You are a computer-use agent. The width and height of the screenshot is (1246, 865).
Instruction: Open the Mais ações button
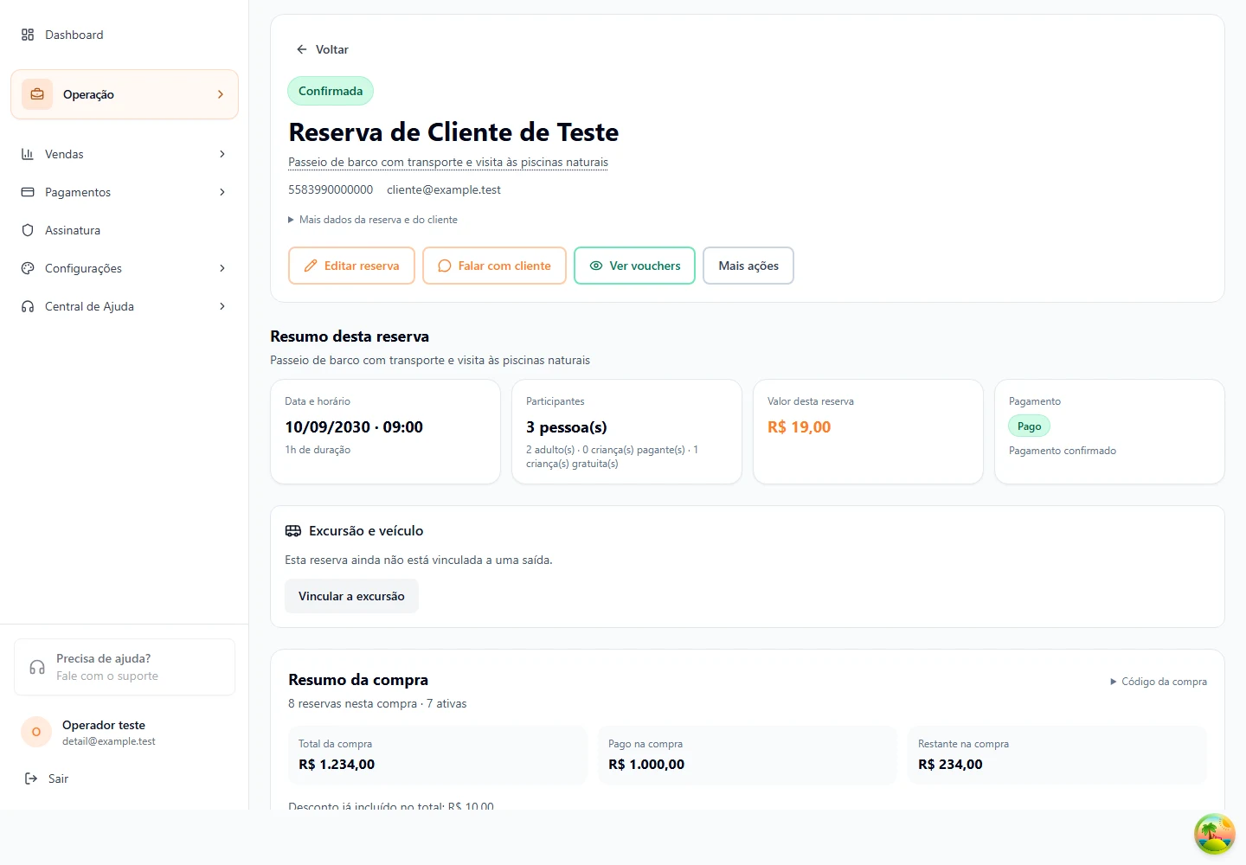[x=748, y=266]
